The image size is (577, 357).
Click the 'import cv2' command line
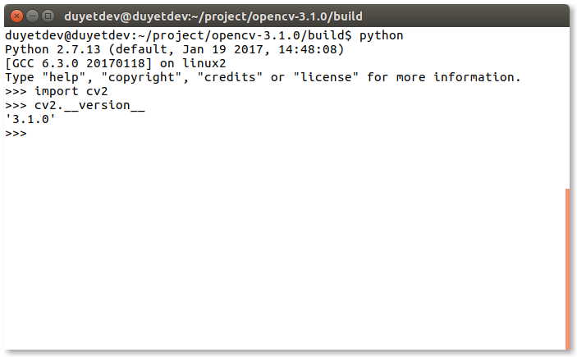click(x=57, y=91)
